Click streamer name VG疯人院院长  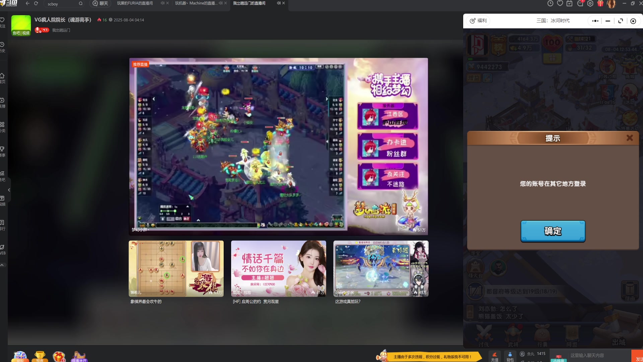[x=63, y=20]
